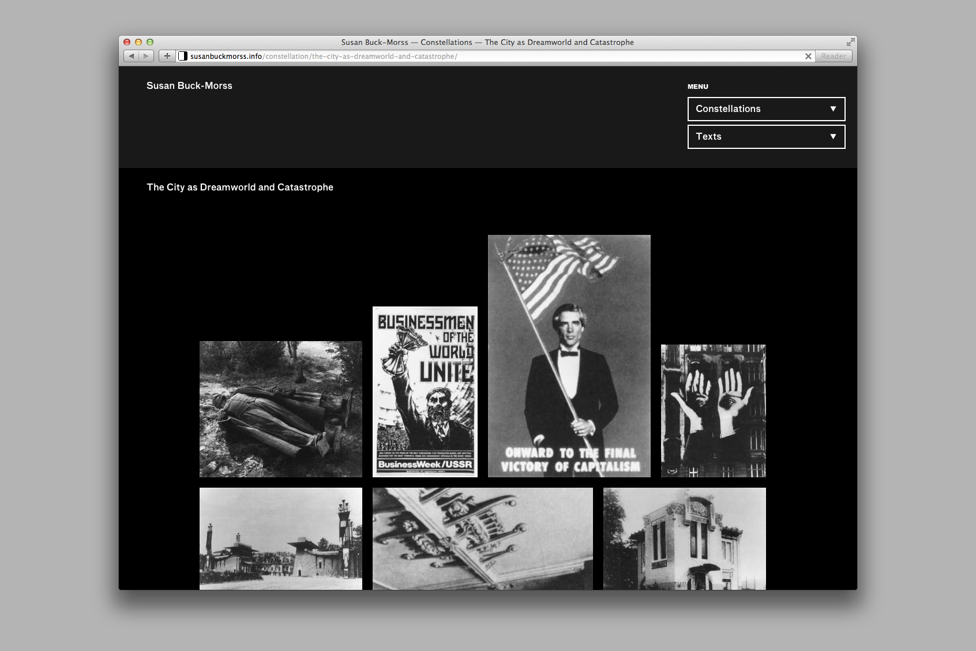976x651 pixels.
Task: Open the Victory of Capitalism flag image
Action: [569, 356]
